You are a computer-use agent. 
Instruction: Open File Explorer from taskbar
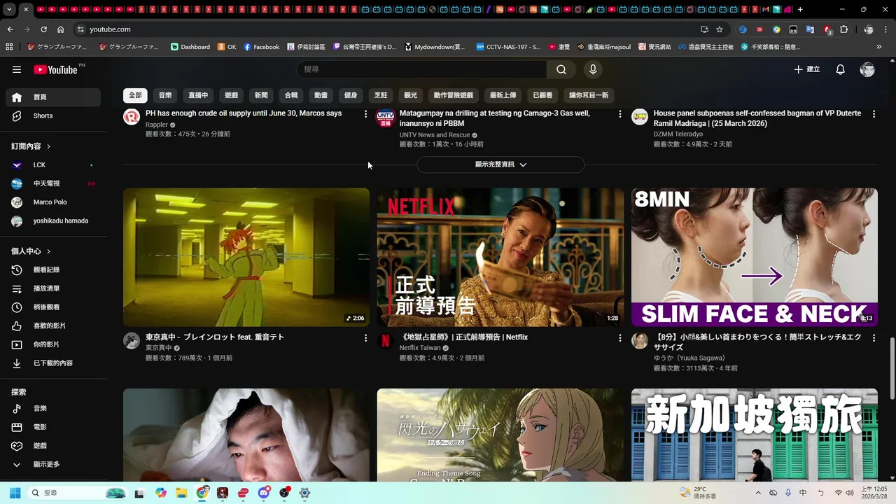(x=181, y=493)
